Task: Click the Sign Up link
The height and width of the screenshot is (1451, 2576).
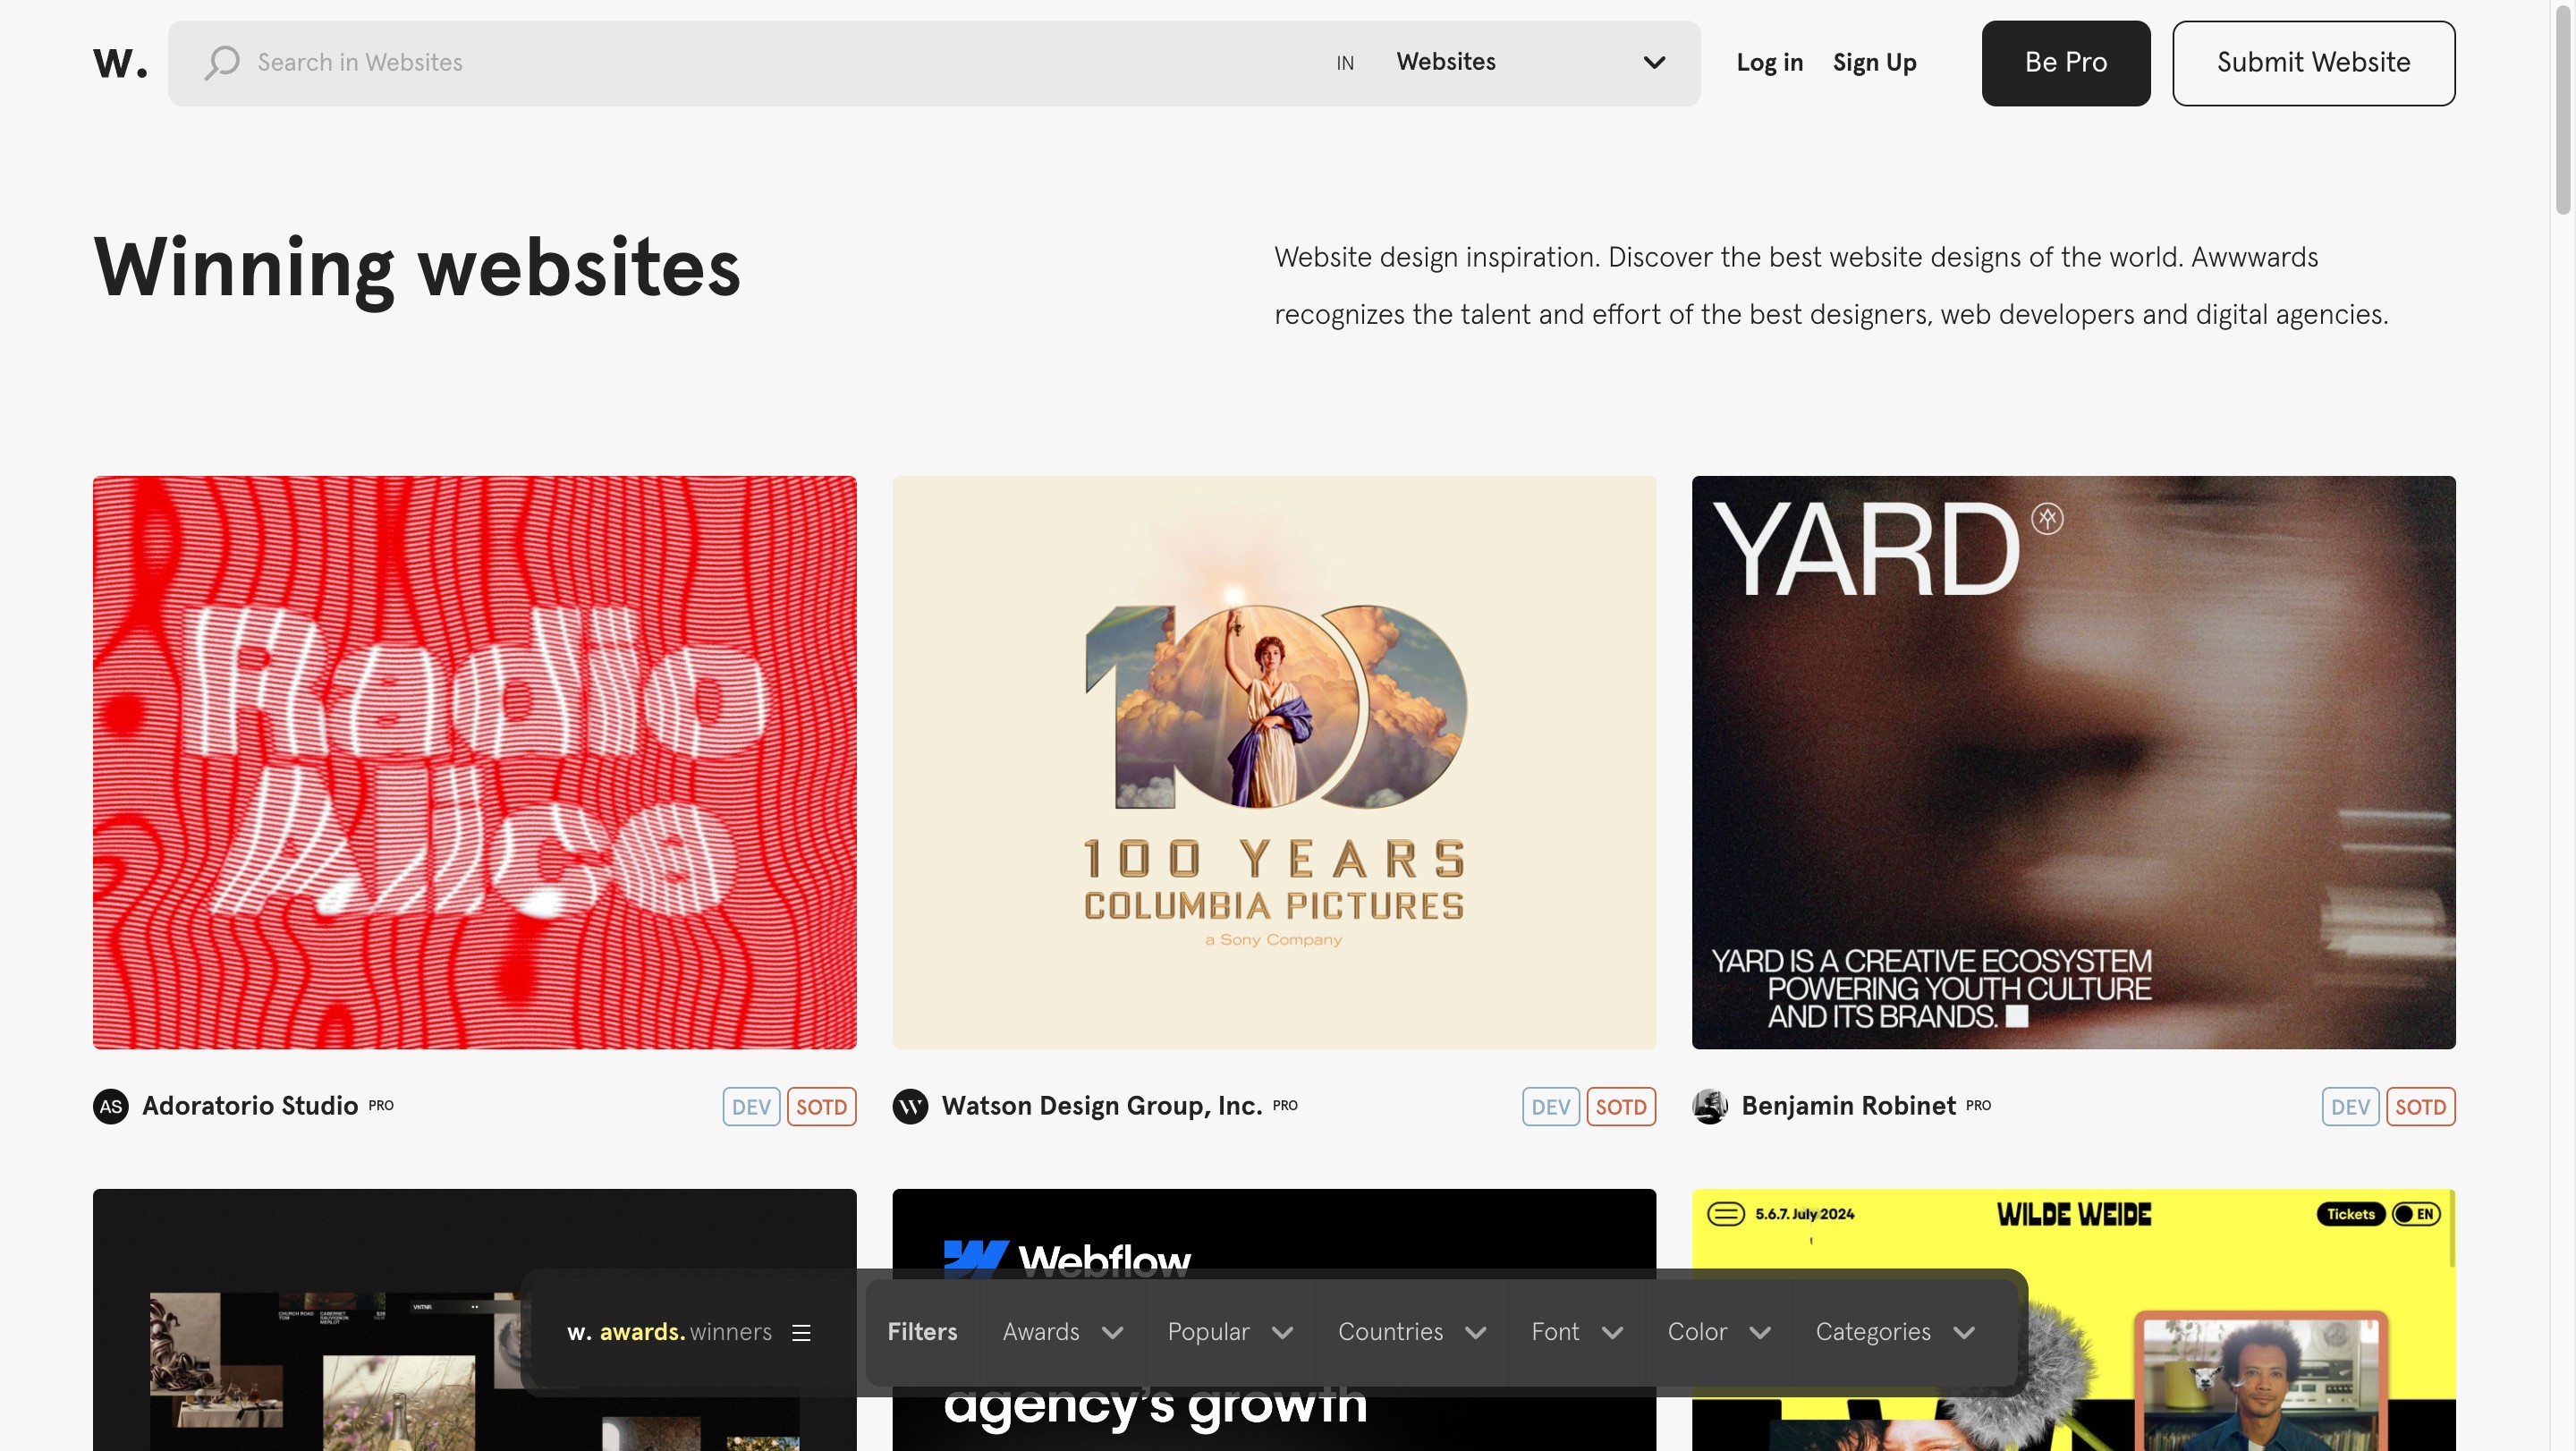Action: pyautogui.click(x=1874, y=63)
